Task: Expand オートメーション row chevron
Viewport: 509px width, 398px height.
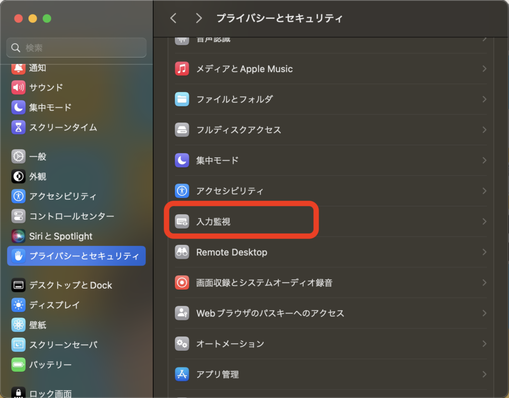Action: 484,343
